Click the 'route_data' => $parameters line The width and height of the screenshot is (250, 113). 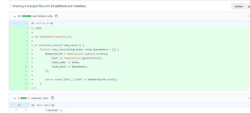tap(69, 66)
